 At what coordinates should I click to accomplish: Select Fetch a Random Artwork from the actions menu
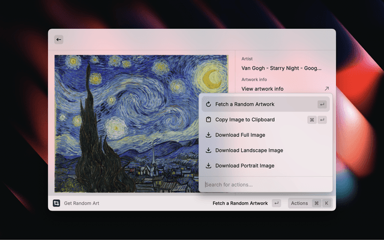[245, 104]
